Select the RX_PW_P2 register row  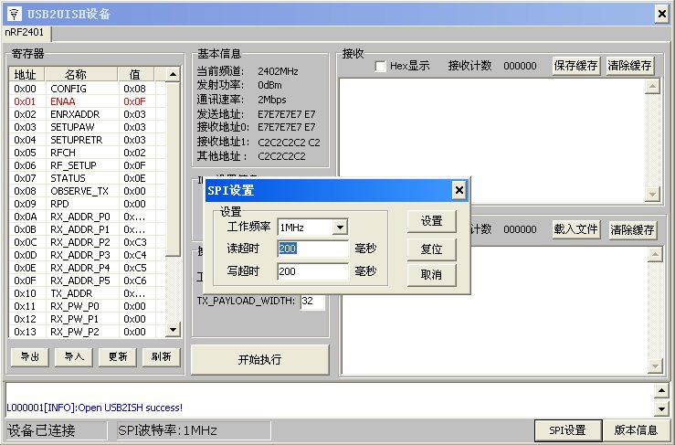click(x=87, y=332)
